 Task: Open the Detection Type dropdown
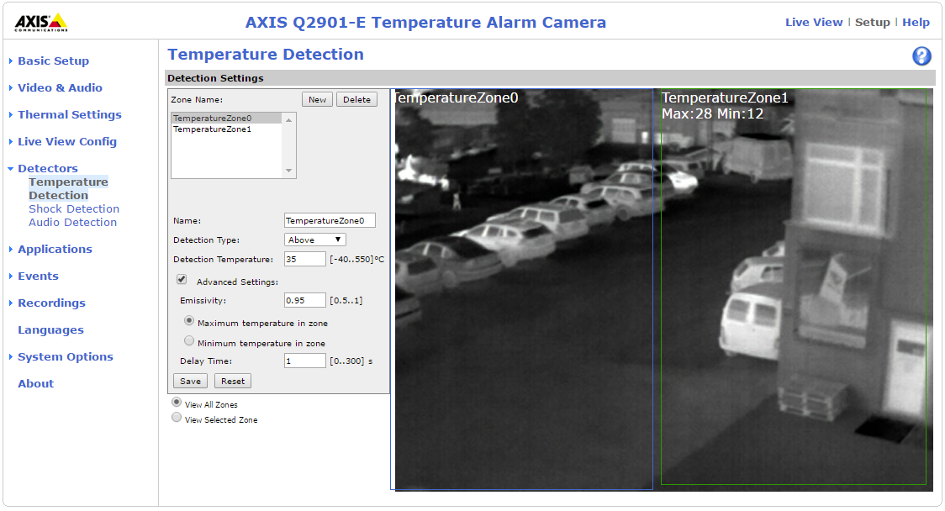[314, 240]
